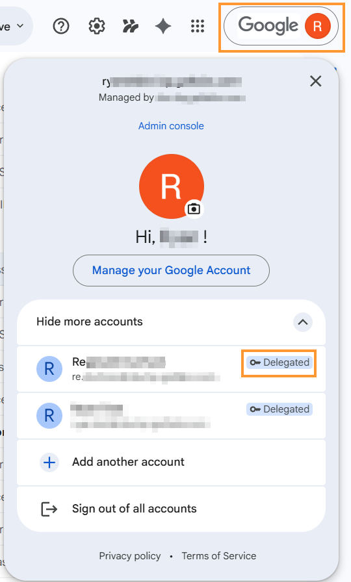Click Sign out of all accounts

tap(171, 509)
